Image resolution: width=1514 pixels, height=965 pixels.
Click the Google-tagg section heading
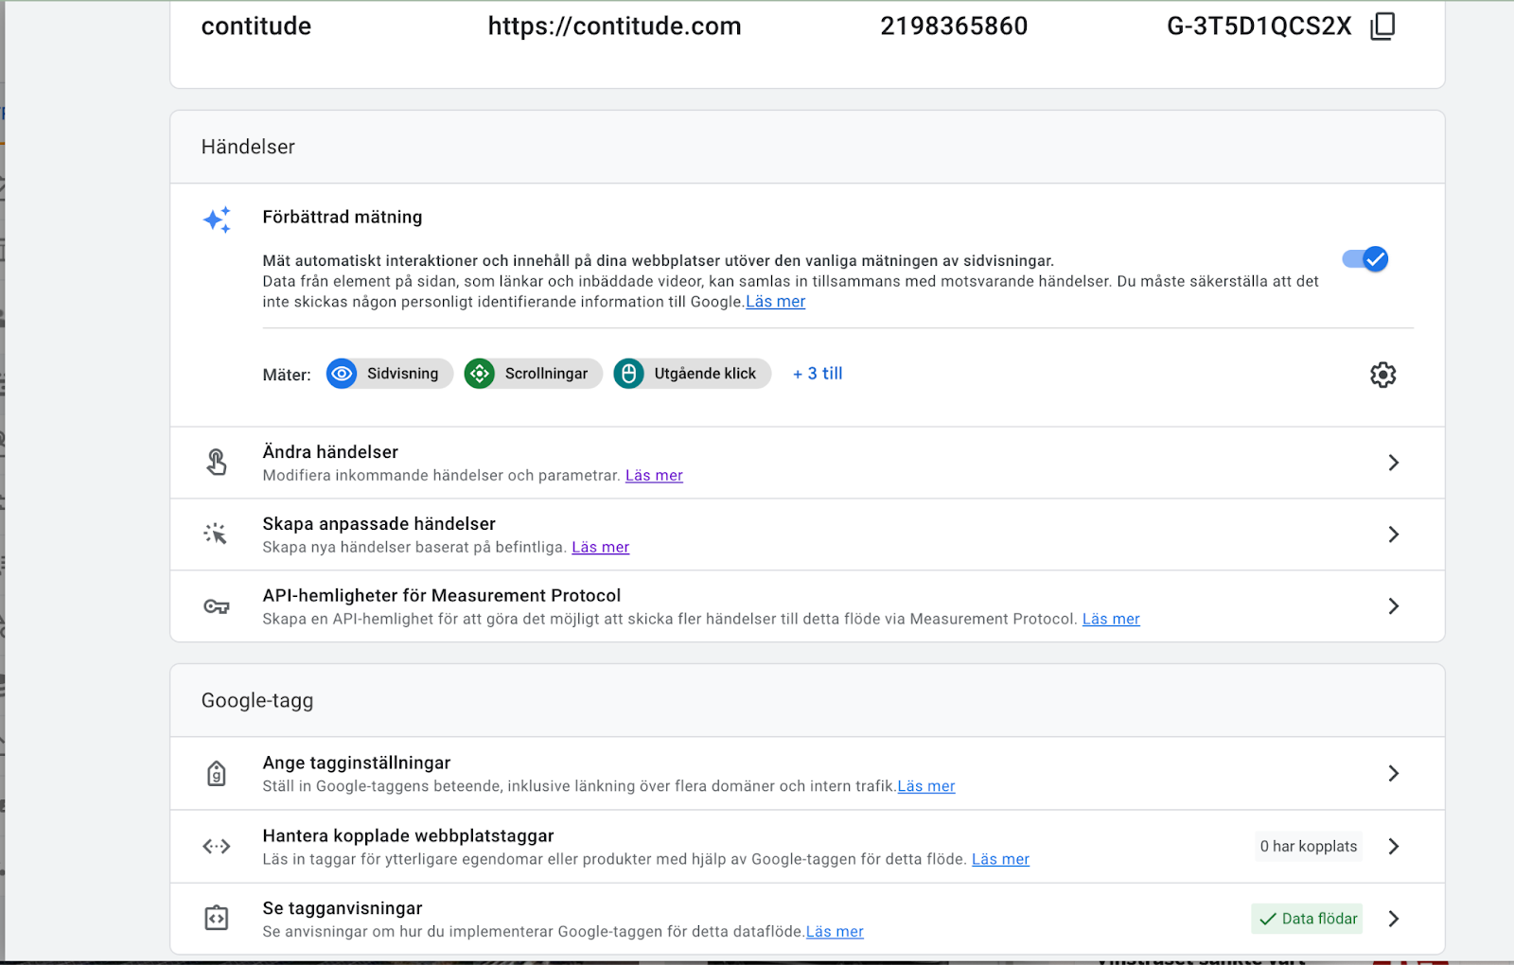[x=257, y=701]
